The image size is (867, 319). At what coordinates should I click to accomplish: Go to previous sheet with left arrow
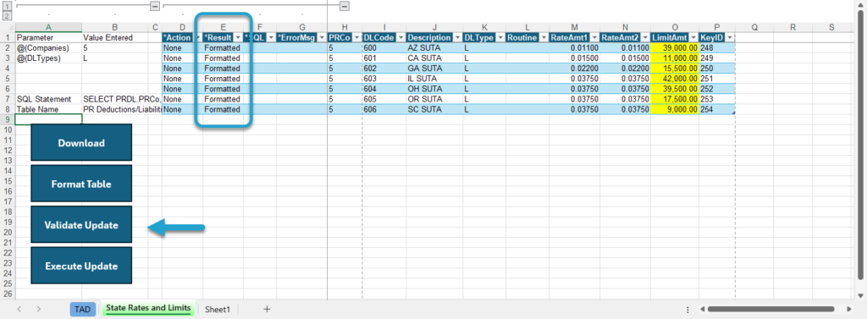[x=19, y=309]
